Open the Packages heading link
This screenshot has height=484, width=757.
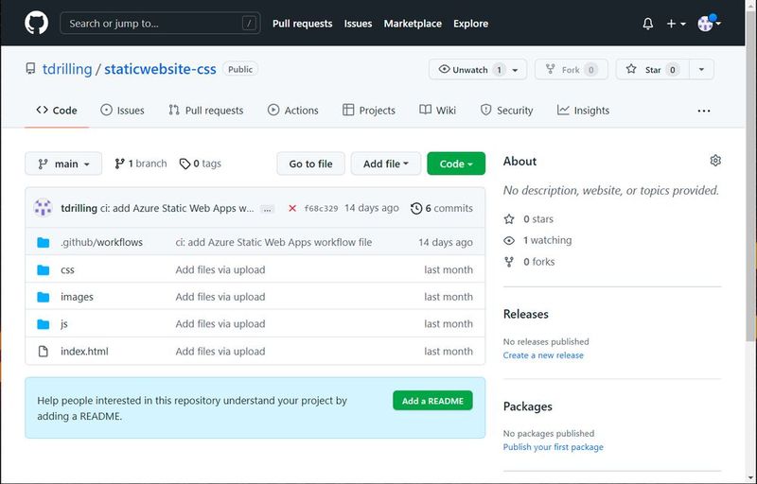(x=528, y=406)
